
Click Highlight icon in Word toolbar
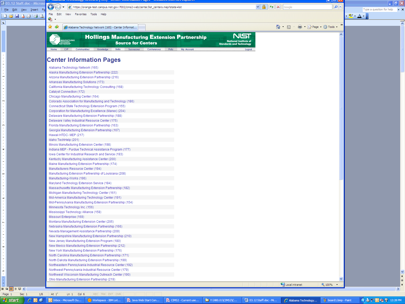[351, 16]
